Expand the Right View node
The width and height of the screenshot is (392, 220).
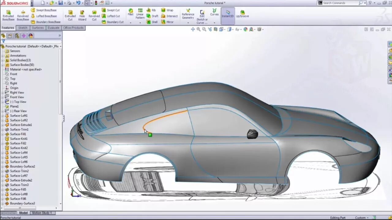coord(3,93)
